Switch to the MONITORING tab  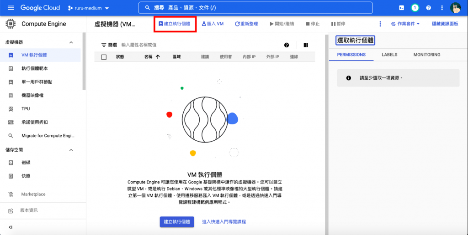click(427, 55)
